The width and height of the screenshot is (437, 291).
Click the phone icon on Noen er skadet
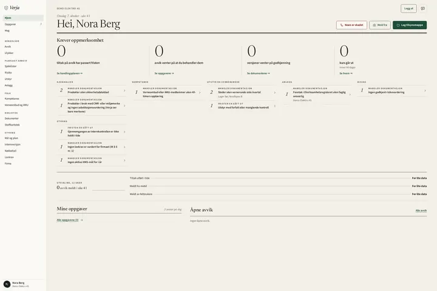(x=342, y=25)
